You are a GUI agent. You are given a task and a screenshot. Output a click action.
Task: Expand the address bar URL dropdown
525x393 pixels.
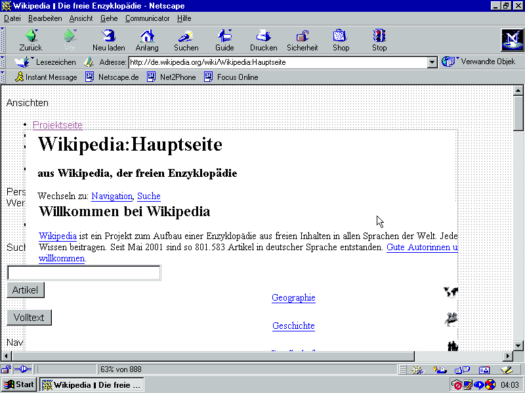tap(432, 62)
